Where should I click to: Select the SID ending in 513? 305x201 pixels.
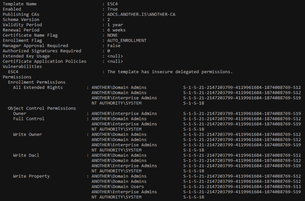click(242, 186)
